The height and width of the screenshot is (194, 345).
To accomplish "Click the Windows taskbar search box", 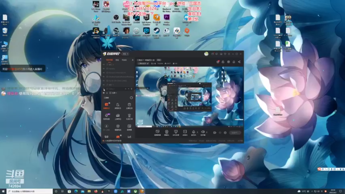I will [x=30, y=191].
